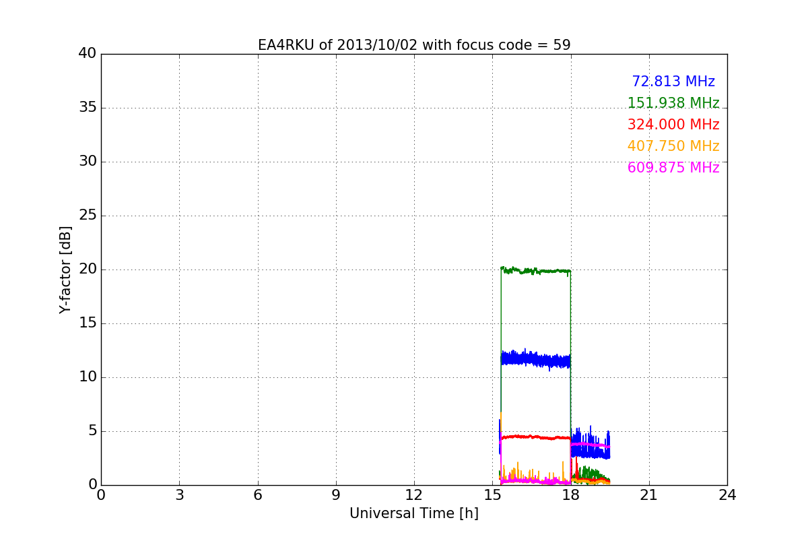Select the 609.875 MHz legend label
Image resolution: width=808 pixels, height=539 pixels.
pyautogui.click(x=673, y=168)
